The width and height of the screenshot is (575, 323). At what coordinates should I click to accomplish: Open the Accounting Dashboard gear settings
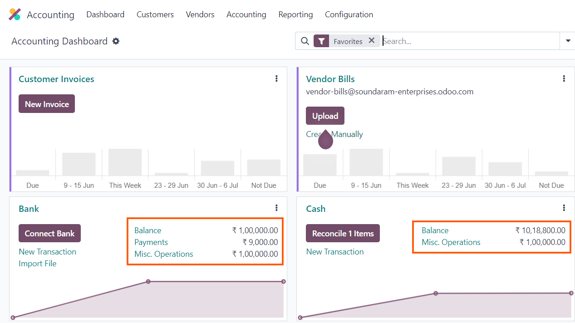pos(116,41)
